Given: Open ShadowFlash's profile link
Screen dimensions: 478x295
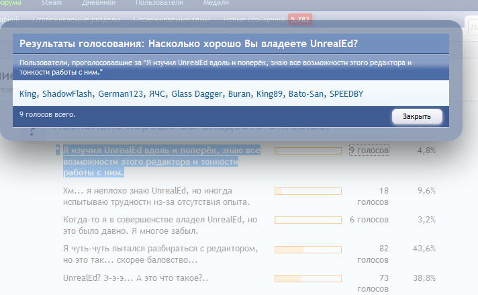Looking at the screenshot, I should point(67,94).
